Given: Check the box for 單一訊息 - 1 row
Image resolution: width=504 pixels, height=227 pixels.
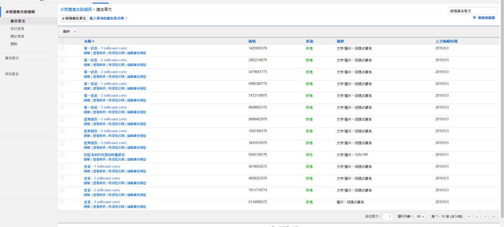Looking at the screenshot, I should [x=62, y=48].
